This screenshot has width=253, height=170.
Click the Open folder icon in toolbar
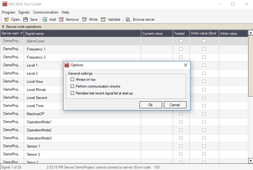(x=7, y=19)
